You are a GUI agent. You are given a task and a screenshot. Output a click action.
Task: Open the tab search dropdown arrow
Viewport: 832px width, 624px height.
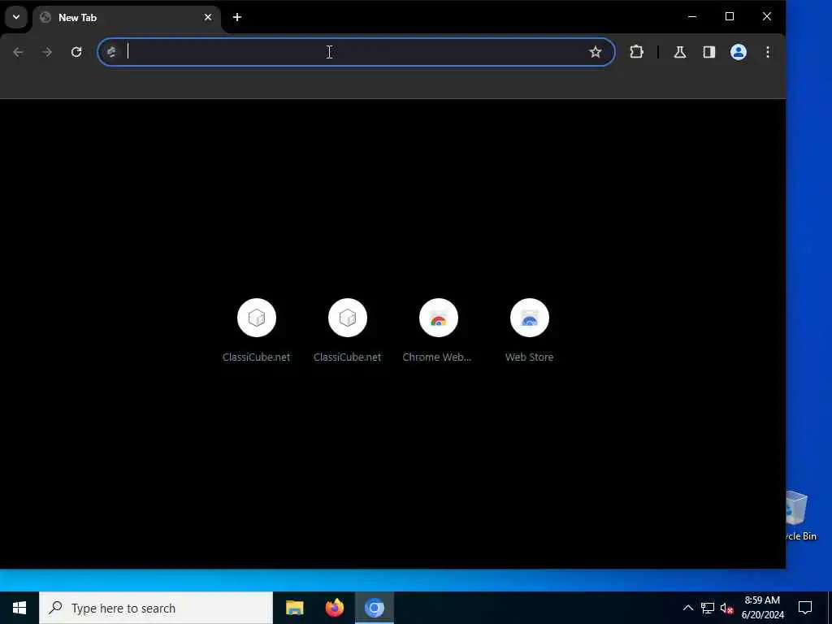coord(16,17)
